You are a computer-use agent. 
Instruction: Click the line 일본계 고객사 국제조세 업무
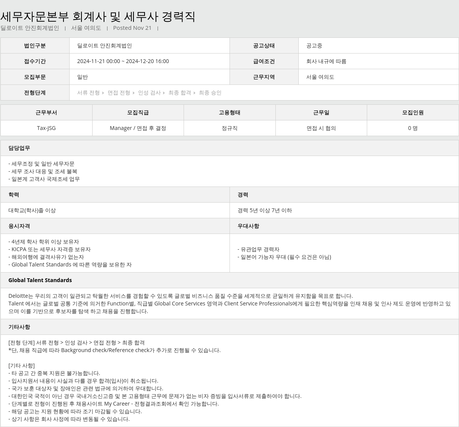(x=44, y=179)
